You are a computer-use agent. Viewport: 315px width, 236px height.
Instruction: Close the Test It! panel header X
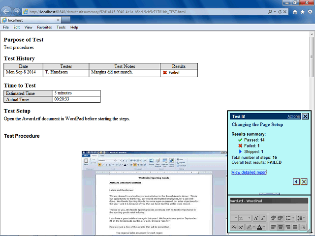tap(305, 117)
